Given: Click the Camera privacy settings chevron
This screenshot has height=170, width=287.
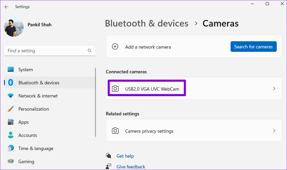Looking at the screenshot, I should pyautogui.click(x=274, y=131).
